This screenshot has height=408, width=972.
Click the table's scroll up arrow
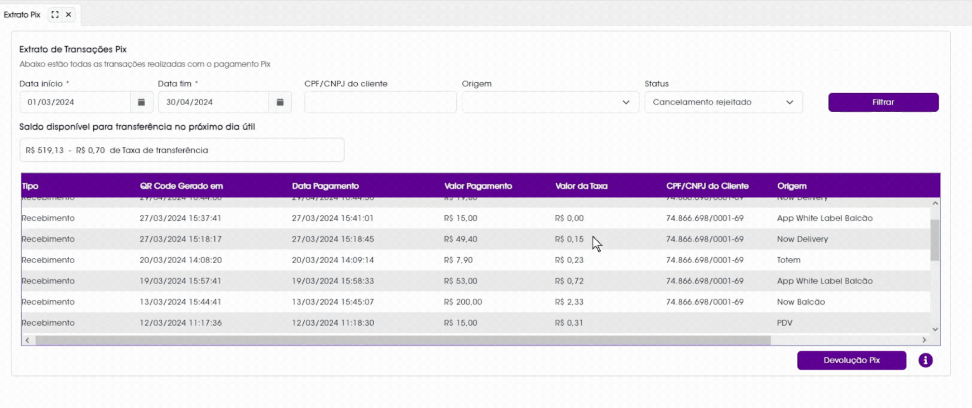[935, 204]
